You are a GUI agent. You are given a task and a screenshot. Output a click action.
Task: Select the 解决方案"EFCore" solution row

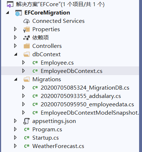tap(60, 4)
